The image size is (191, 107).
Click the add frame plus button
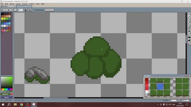pyautogui.click(x=179, y=100)
